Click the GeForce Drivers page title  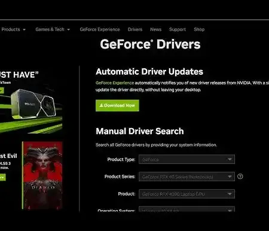click(x=150, y=44)
